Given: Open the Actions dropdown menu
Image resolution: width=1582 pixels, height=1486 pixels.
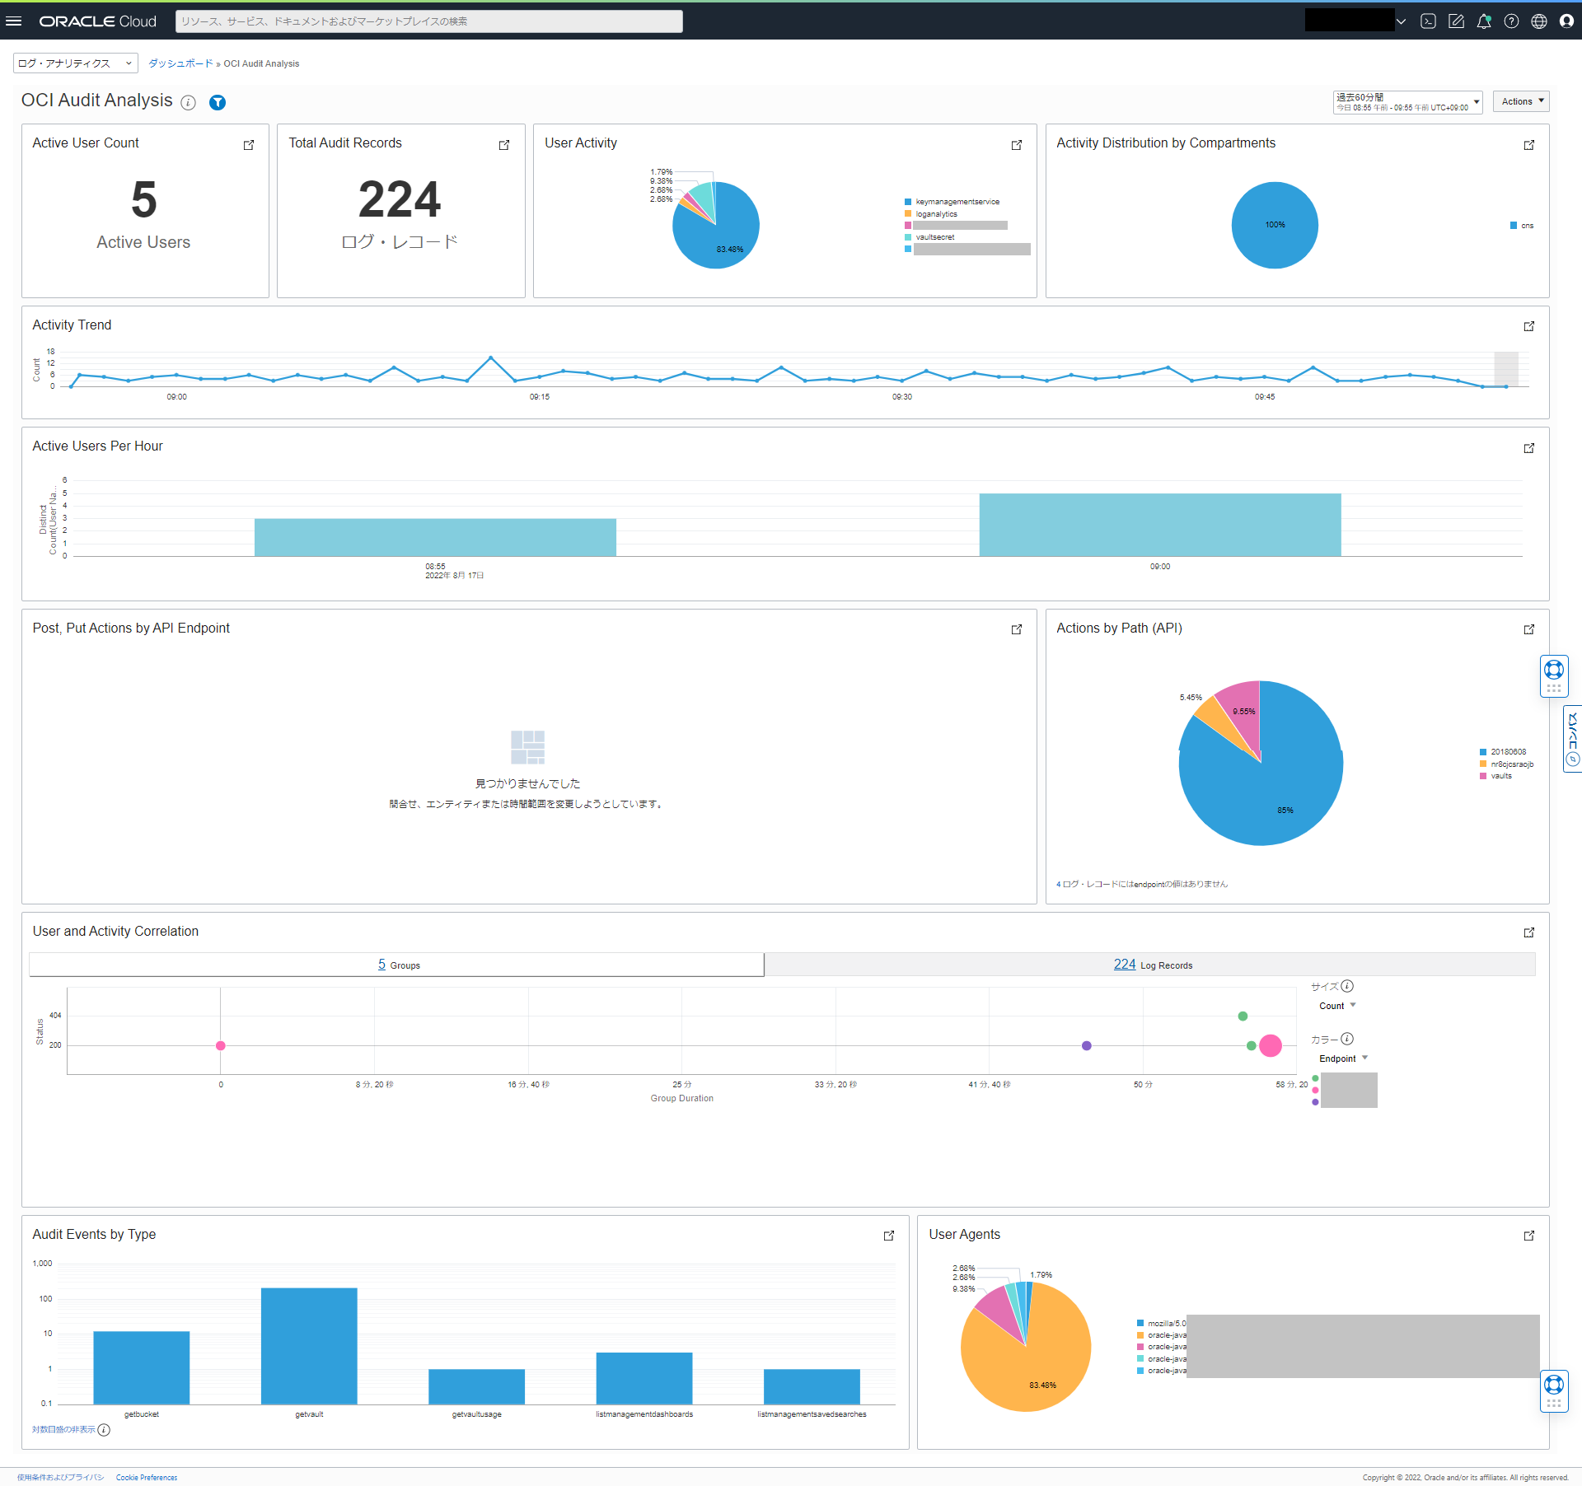Looking at the screenshot, I should 1521,101.
